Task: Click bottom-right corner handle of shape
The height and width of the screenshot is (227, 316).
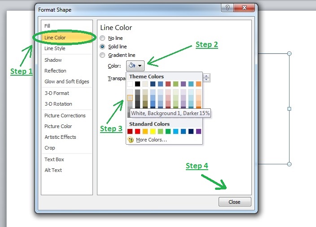Action: tap(289, 164)
